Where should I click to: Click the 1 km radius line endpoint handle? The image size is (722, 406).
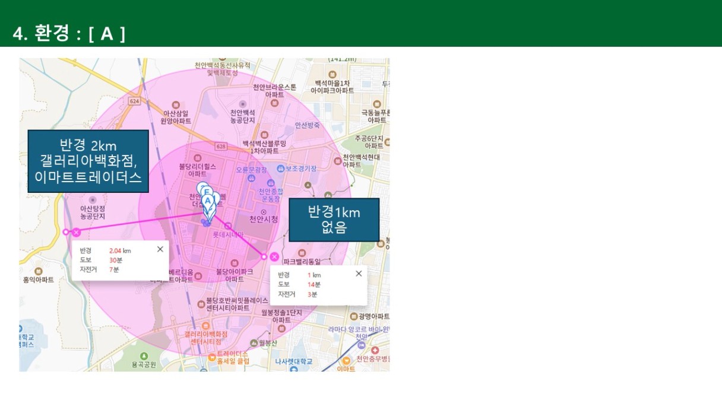click(264, 256)
